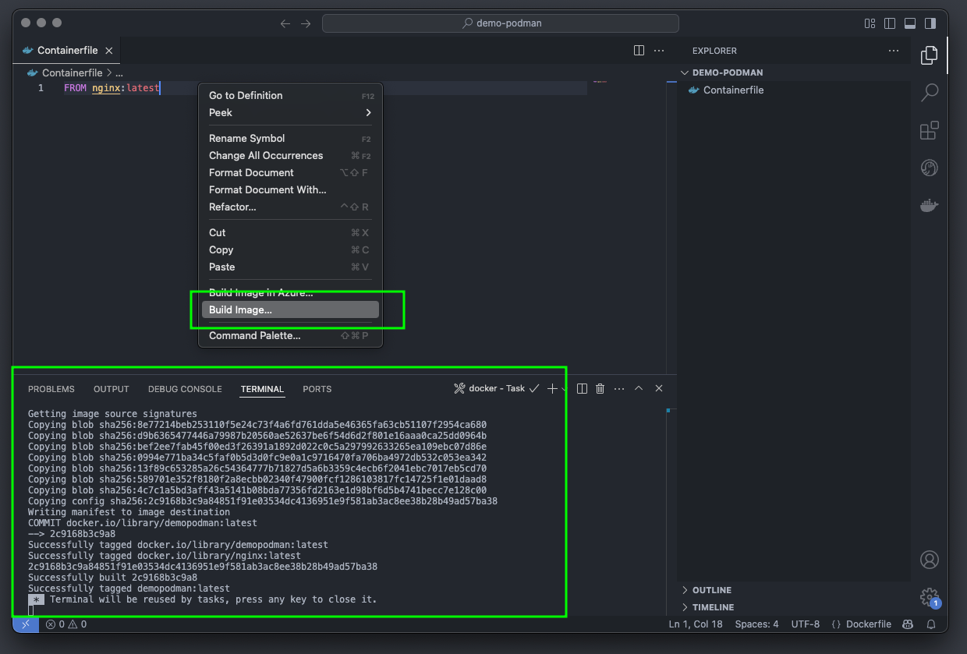Open the Docker extension panel
Image resolution: width=967 pixels, height=654 pixels.
tap(929, 205)
